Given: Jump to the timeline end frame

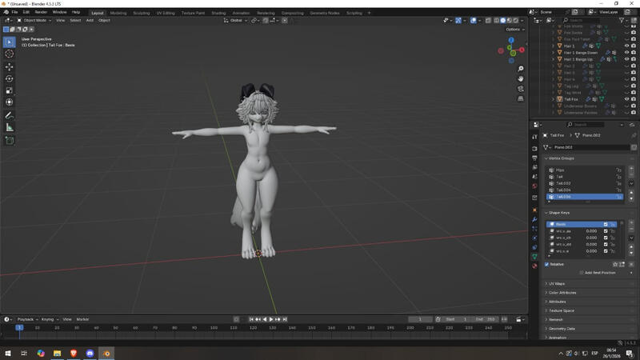Looking at the screenshot, I should pos(285,319).
